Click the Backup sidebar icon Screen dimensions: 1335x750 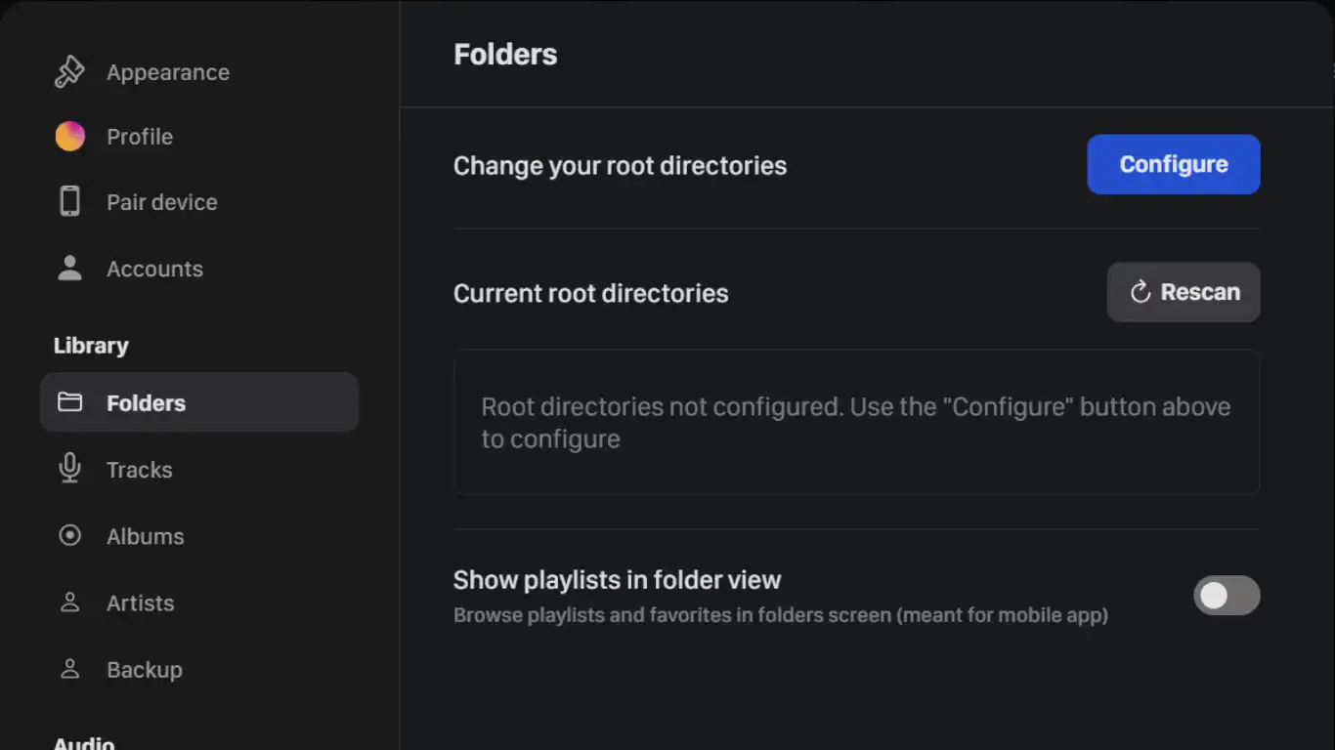(x=69, y=669)
